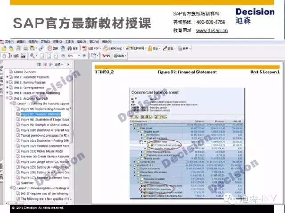The width and height of the screenshot is (285, 213).
Task: Open the 帮助(H) menu
Action: pyautogui.click(x=107, y=42)
